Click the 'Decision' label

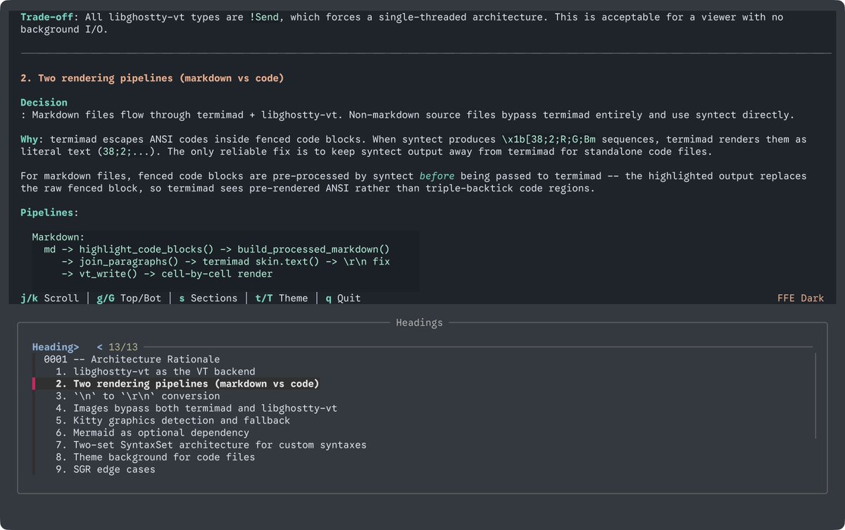[x=44, y=102]
